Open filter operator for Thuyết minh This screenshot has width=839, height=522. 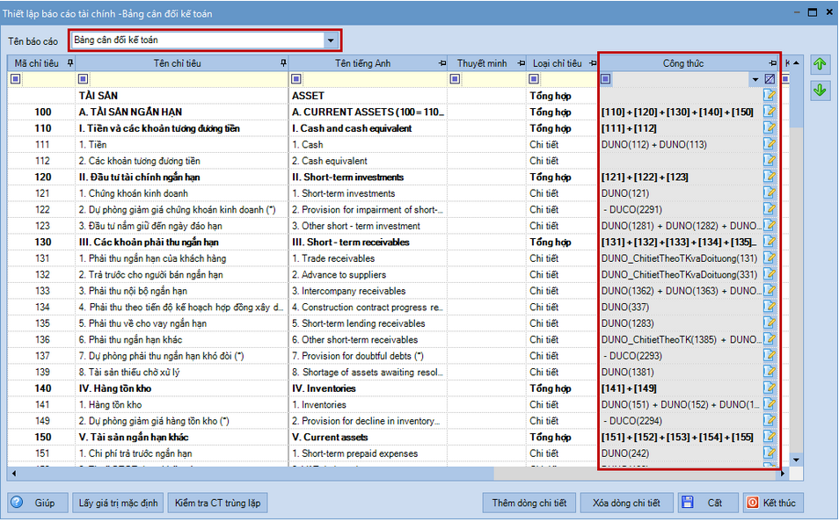click(x=455, y=79)
